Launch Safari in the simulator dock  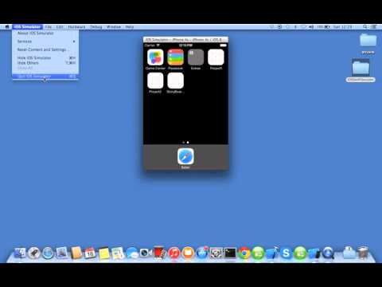coord(185,156)
